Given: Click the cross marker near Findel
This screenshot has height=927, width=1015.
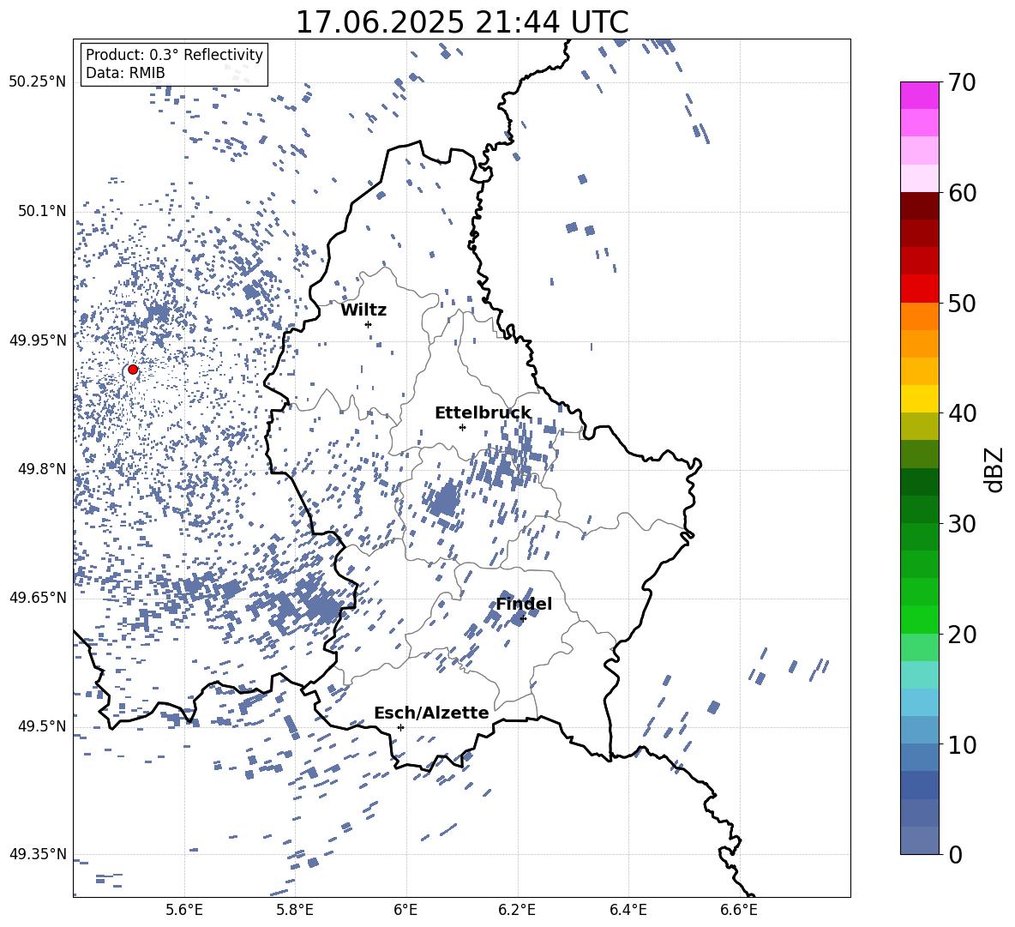Looking at the screenshot, I should tap(523, 619).
